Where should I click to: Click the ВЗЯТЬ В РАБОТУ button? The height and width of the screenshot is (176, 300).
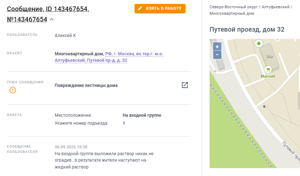click(160, 8)
